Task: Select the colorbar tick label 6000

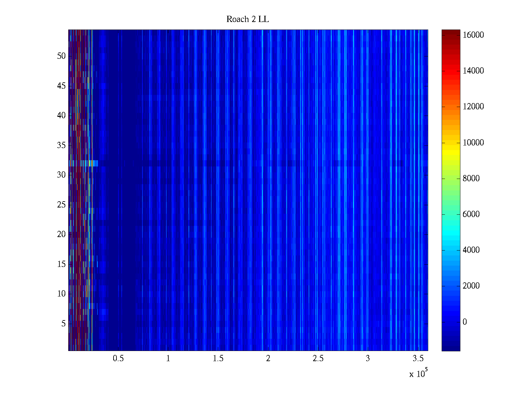Action: tap(473, 214)
